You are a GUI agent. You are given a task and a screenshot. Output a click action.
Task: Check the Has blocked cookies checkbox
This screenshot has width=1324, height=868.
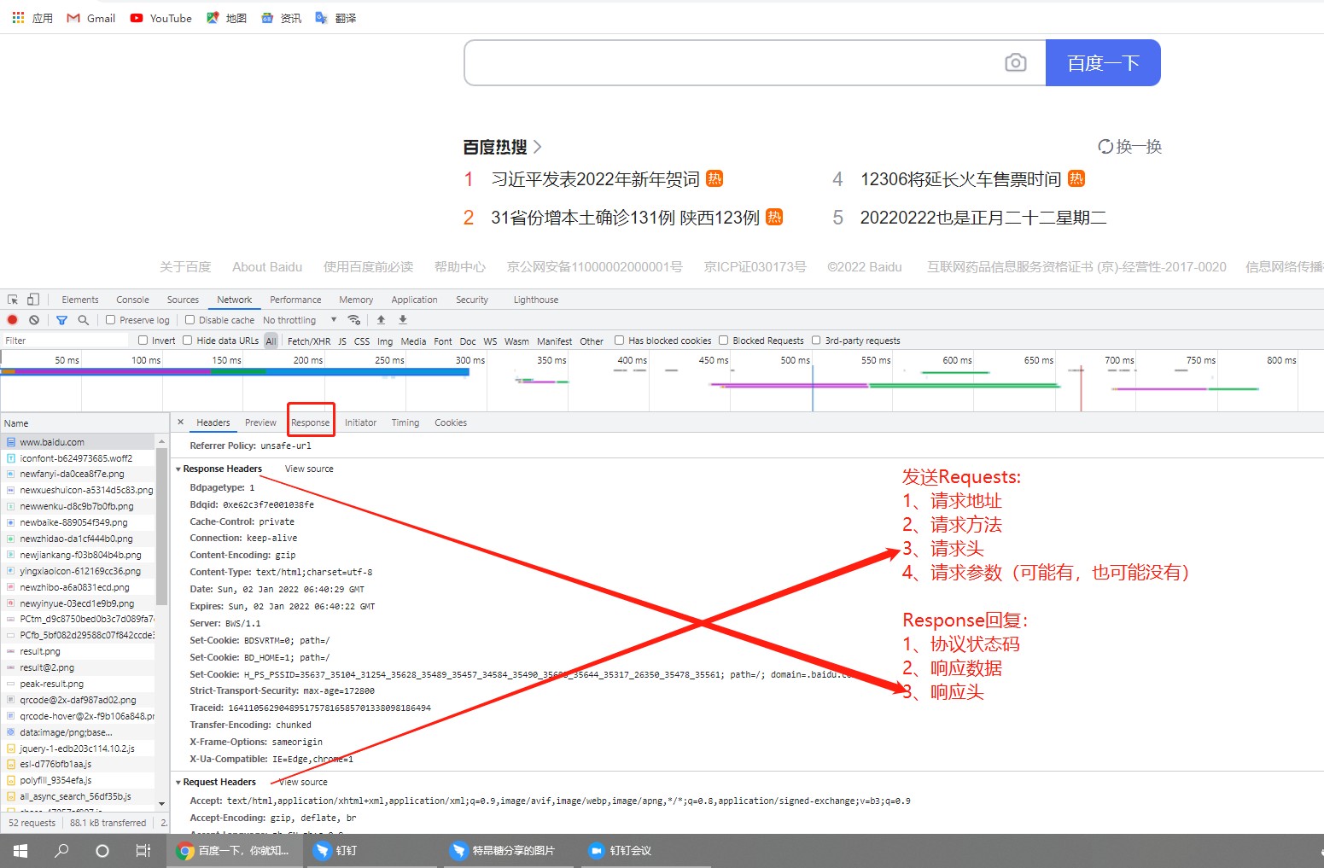620,341
